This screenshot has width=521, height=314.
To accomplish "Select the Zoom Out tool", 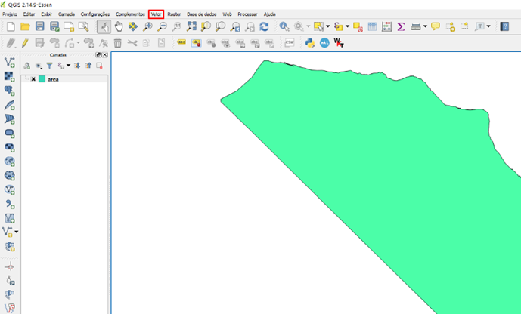I will tap(162, 26).
